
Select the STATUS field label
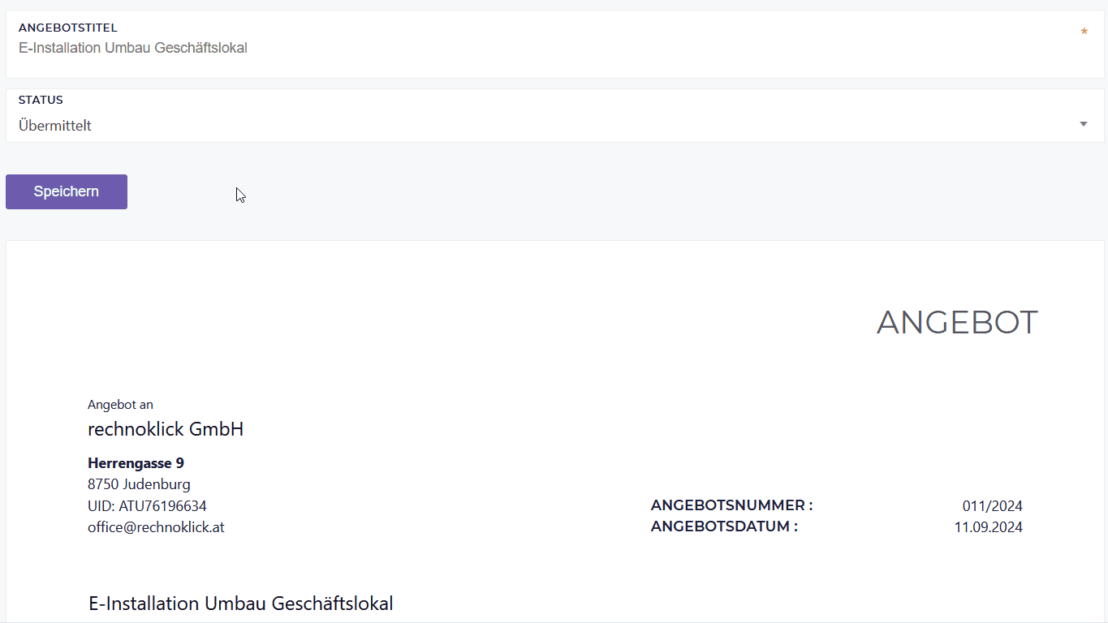pos(41,100)
